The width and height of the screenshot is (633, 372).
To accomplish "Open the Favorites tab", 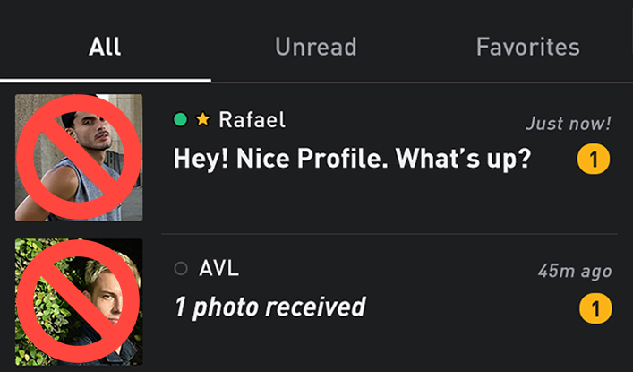I will (x=527, y=47).
